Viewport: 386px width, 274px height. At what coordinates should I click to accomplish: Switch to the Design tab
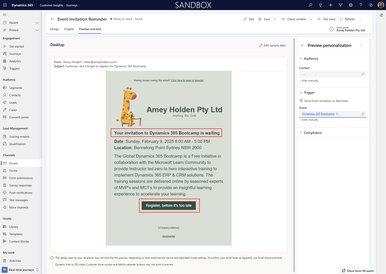coord(54,29)
